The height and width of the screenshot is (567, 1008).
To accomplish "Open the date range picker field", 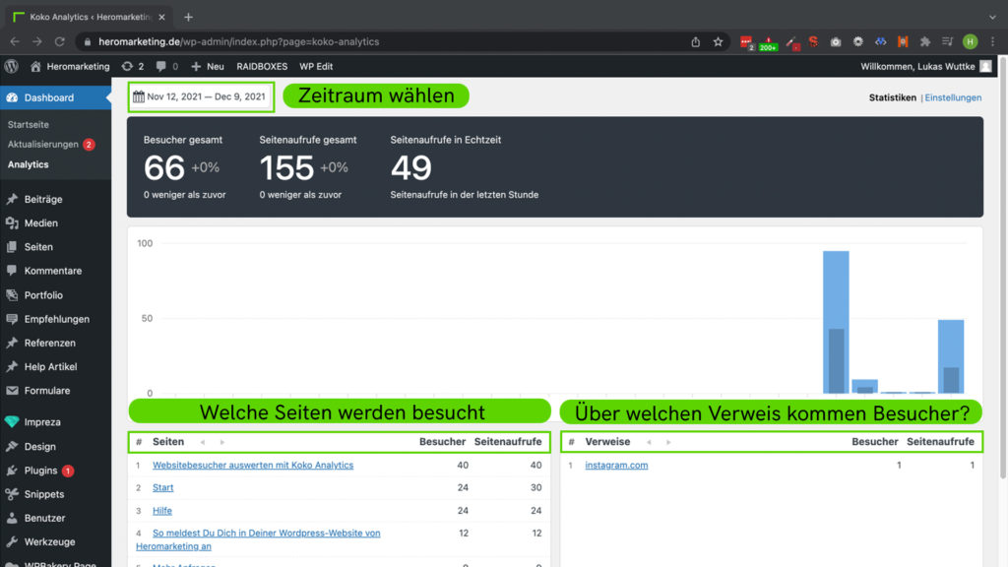I will (x=201, y=96).
